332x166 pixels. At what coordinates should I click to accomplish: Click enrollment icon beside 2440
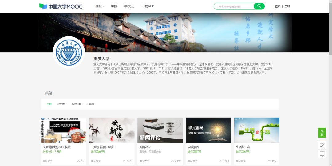click(x=172, y=161)
